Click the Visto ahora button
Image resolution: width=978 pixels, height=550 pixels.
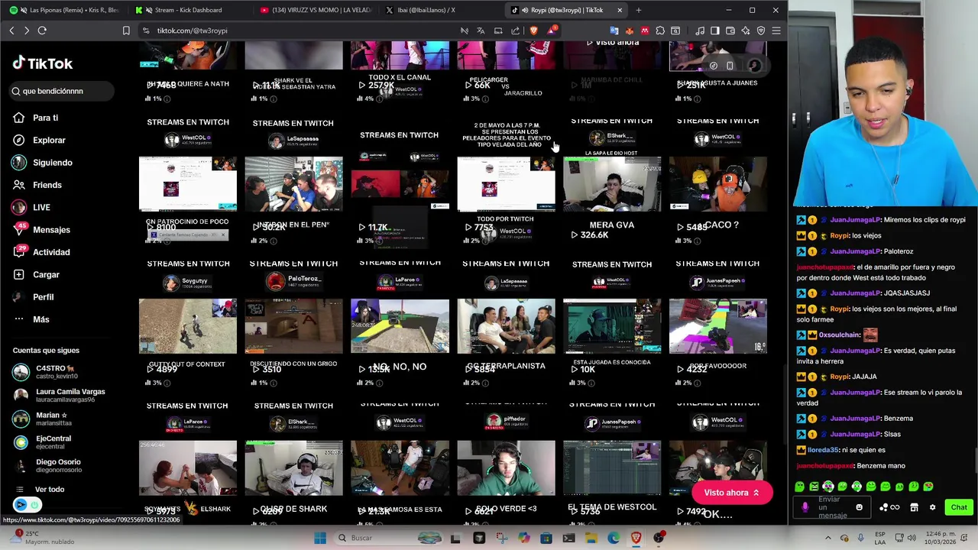731,493
